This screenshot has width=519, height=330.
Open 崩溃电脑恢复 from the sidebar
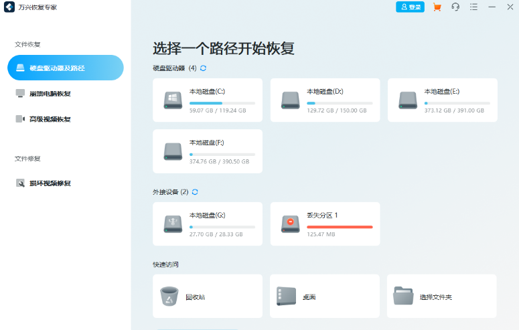pyautogui.click(x=50, y=94)
